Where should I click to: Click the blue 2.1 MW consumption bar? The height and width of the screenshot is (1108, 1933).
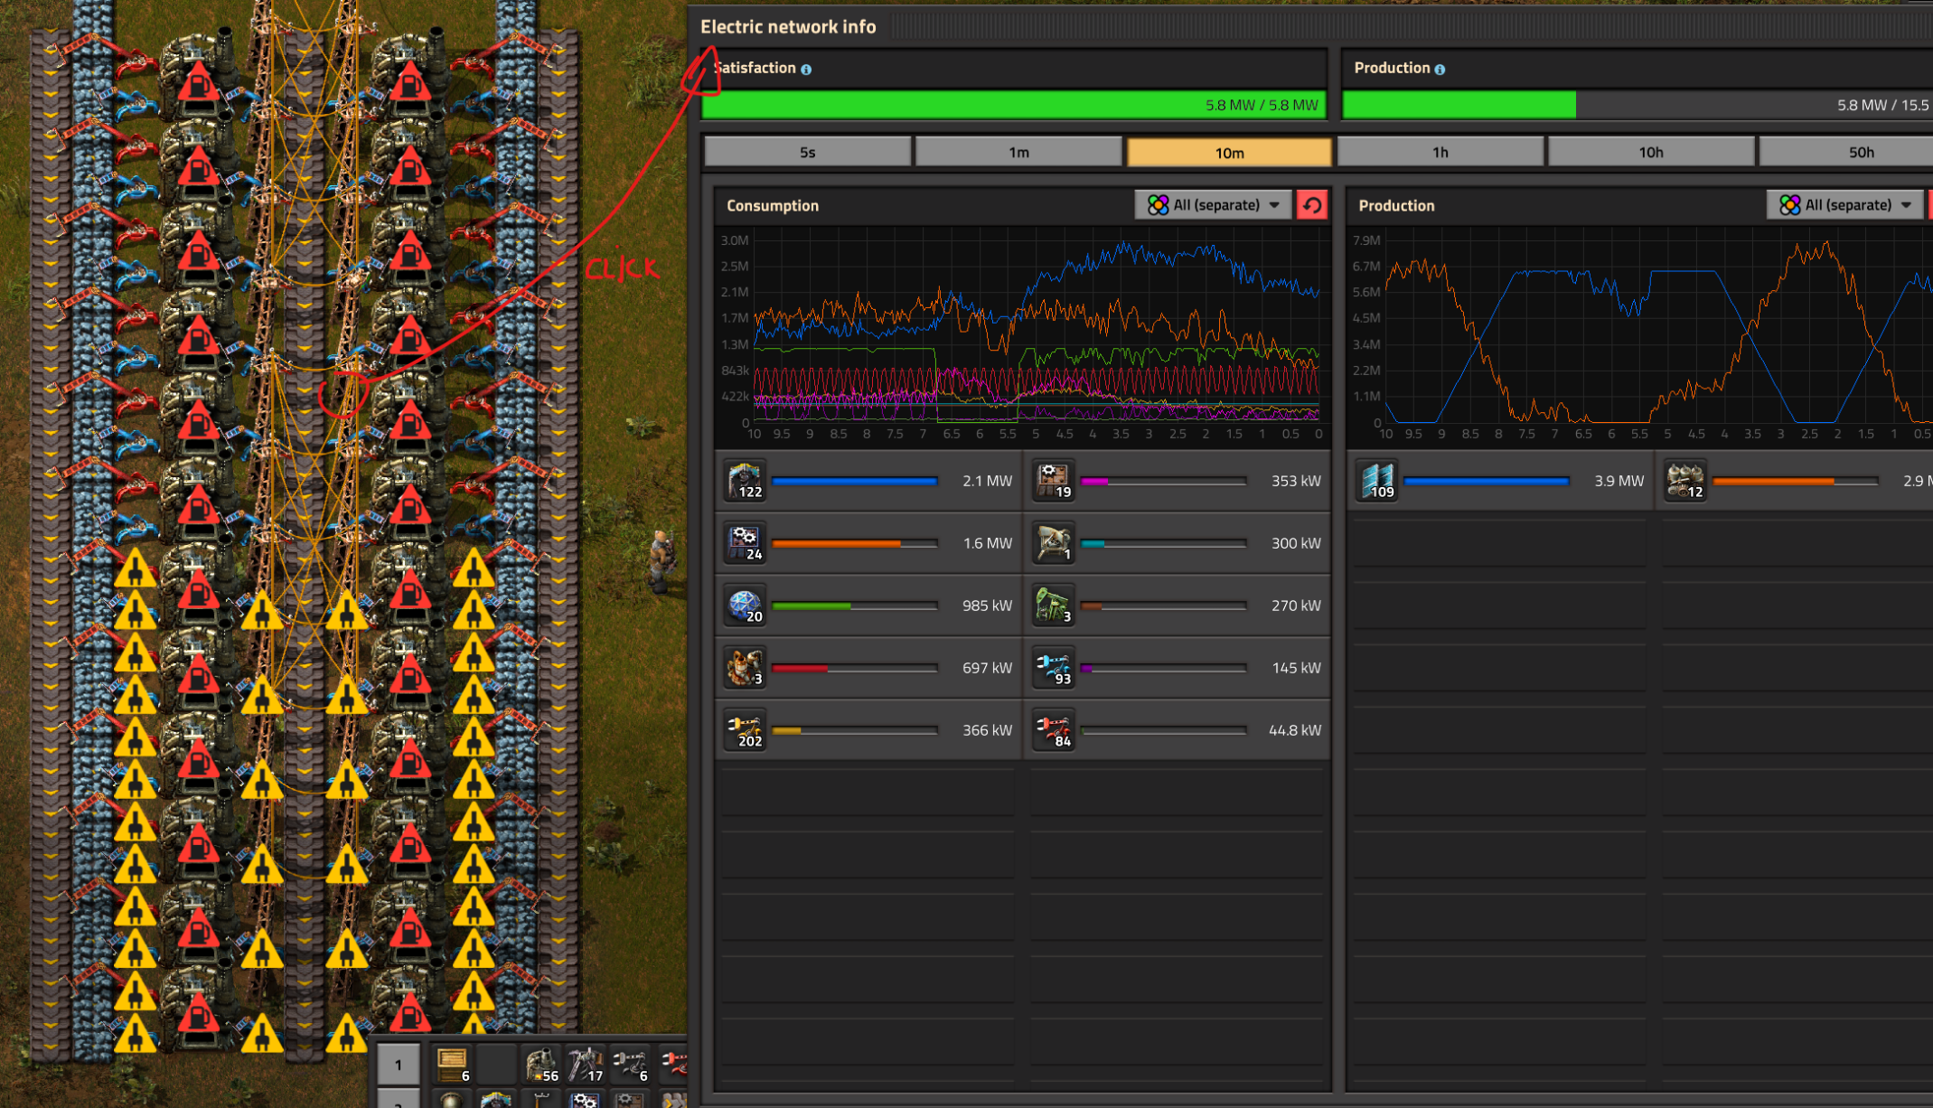855,482
